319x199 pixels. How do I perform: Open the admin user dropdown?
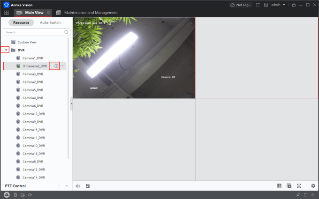278,5
